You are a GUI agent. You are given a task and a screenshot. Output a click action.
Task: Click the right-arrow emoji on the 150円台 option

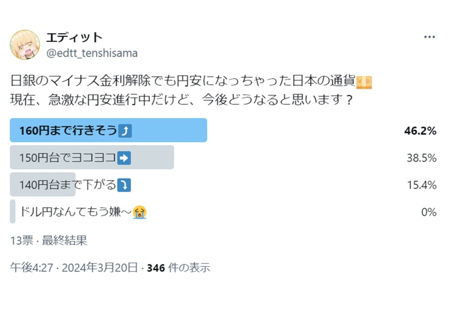pyautogui.click(x=124, y=158)
